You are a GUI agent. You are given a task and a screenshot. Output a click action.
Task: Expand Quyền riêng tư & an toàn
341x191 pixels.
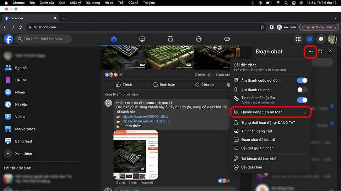(271, 112)
